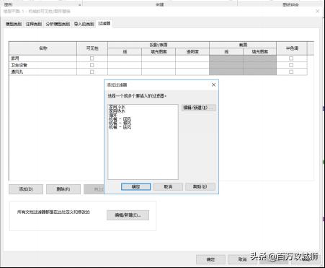Toggle visibility checkbox for 家用 filter
The image size is (325, 268).
click(92, 59)
